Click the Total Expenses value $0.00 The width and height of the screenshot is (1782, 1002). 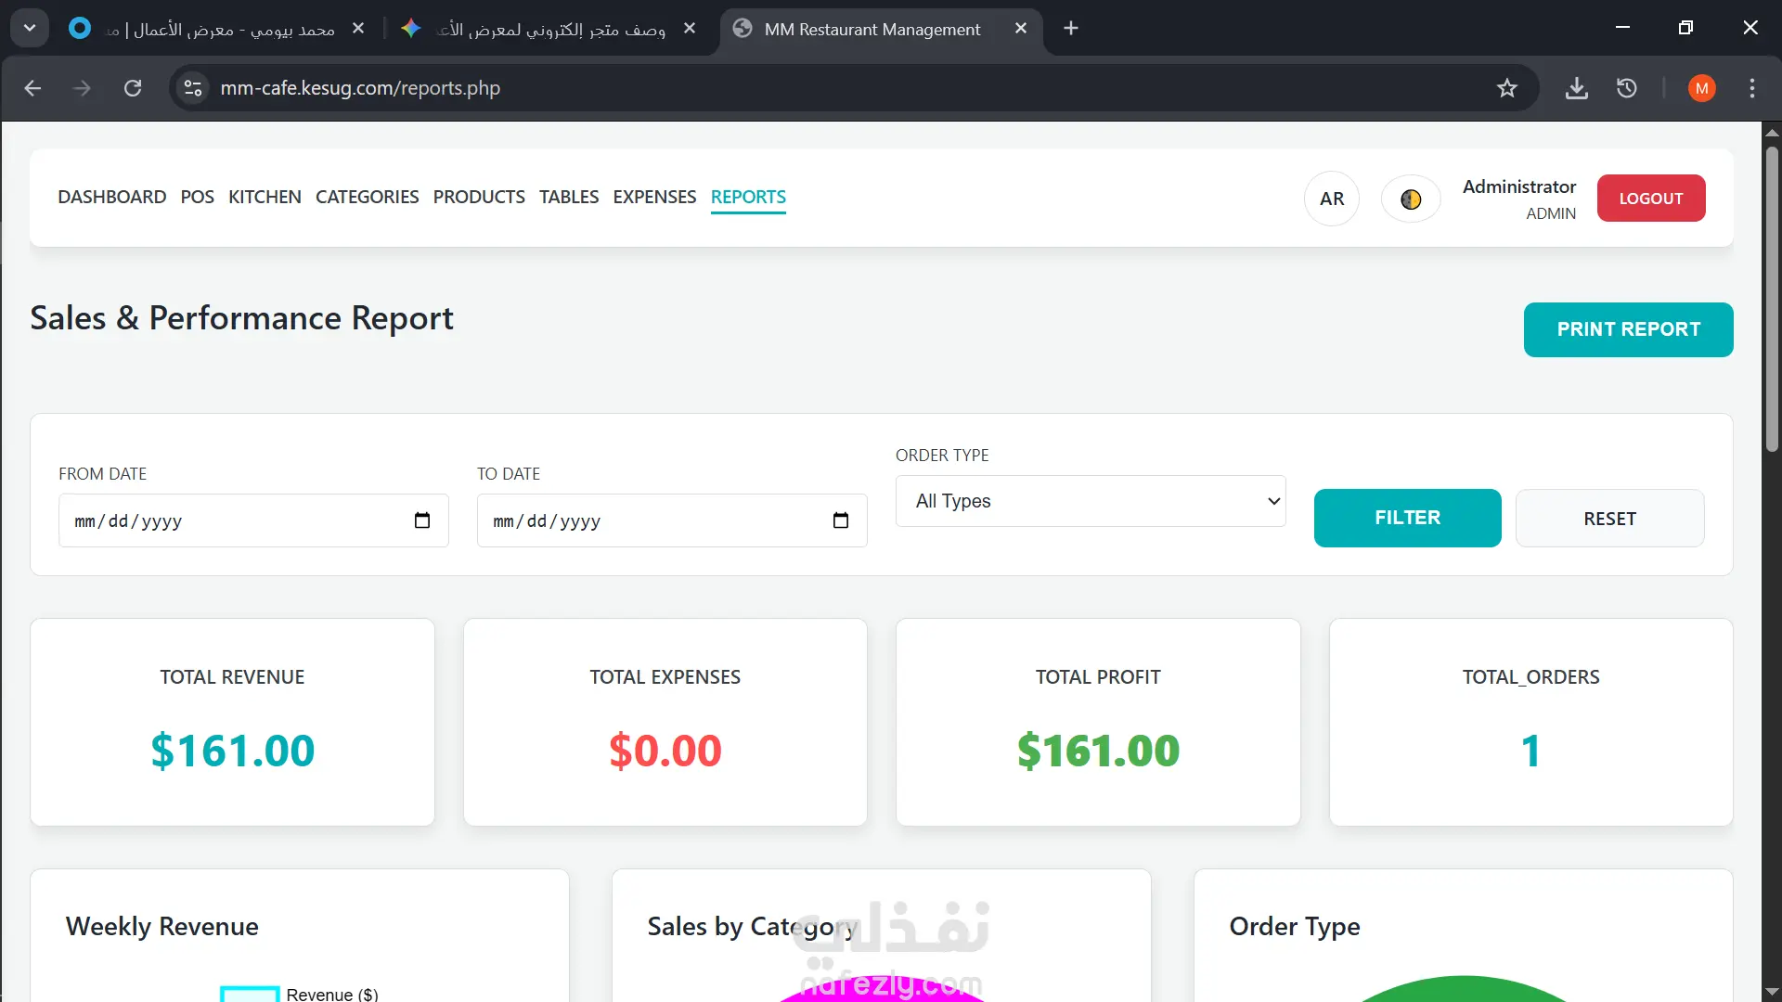665,751
